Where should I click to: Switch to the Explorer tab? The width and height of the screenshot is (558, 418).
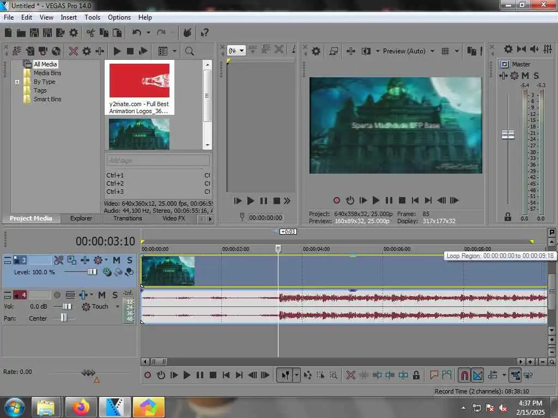pos(81,218)
